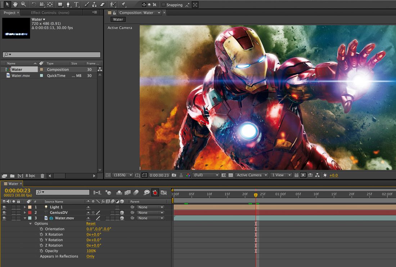396x267 pixels.
Task: Open the composition mini-flowchart in timeline
Action: coord(97,193)
